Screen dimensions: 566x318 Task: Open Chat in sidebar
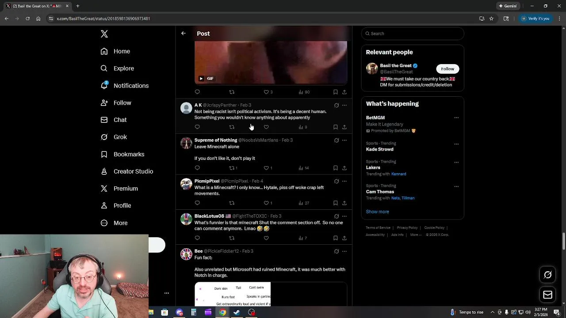pyautogui.click(x=113, y=120)
